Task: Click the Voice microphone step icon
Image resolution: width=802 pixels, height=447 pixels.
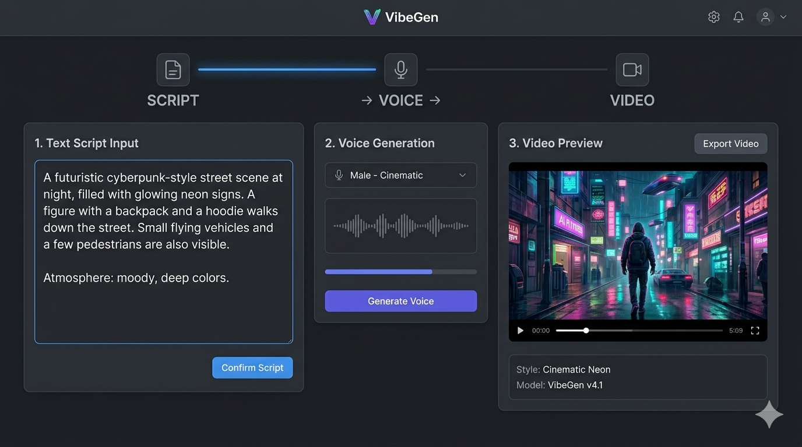Action: (400, 70)
